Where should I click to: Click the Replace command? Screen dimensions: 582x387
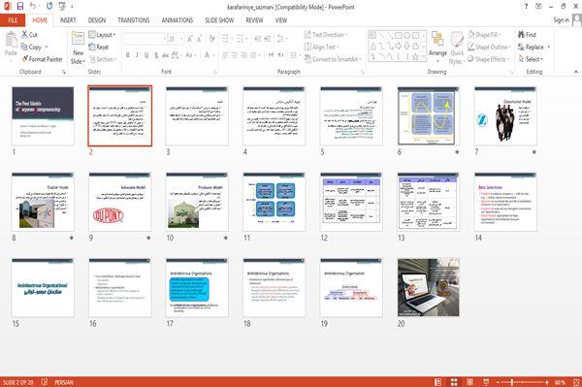coord(531,47)
